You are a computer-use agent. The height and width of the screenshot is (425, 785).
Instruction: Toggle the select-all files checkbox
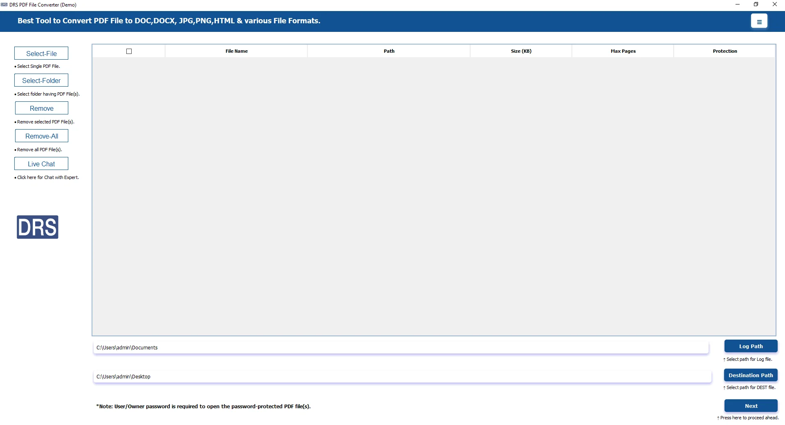129,51
